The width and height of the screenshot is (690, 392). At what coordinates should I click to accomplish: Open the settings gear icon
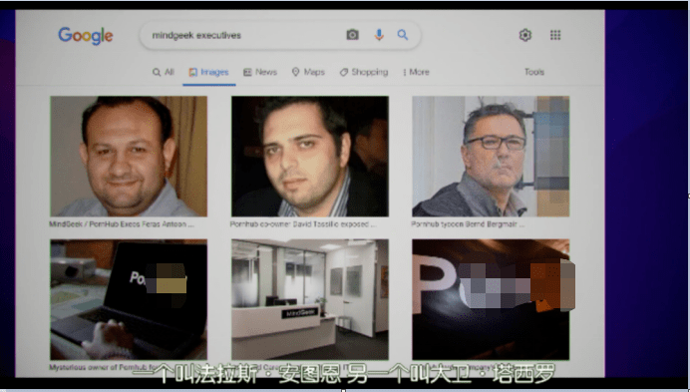tap(525, 35)
